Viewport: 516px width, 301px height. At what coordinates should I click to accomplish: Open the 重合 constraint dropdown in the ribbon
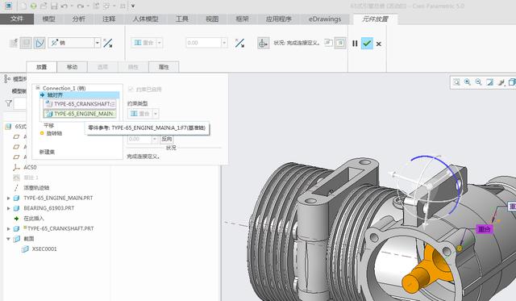point(160,43)
